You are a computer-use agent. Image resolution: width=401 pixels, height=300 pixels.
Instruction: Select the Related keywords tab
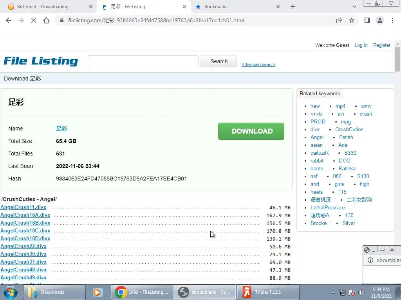click(320, 94)
